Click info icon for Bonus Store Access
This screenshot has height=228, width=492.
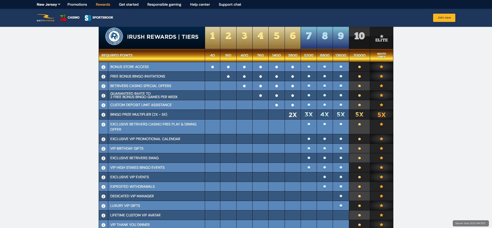pyautogui.click(x=103, y=67)
